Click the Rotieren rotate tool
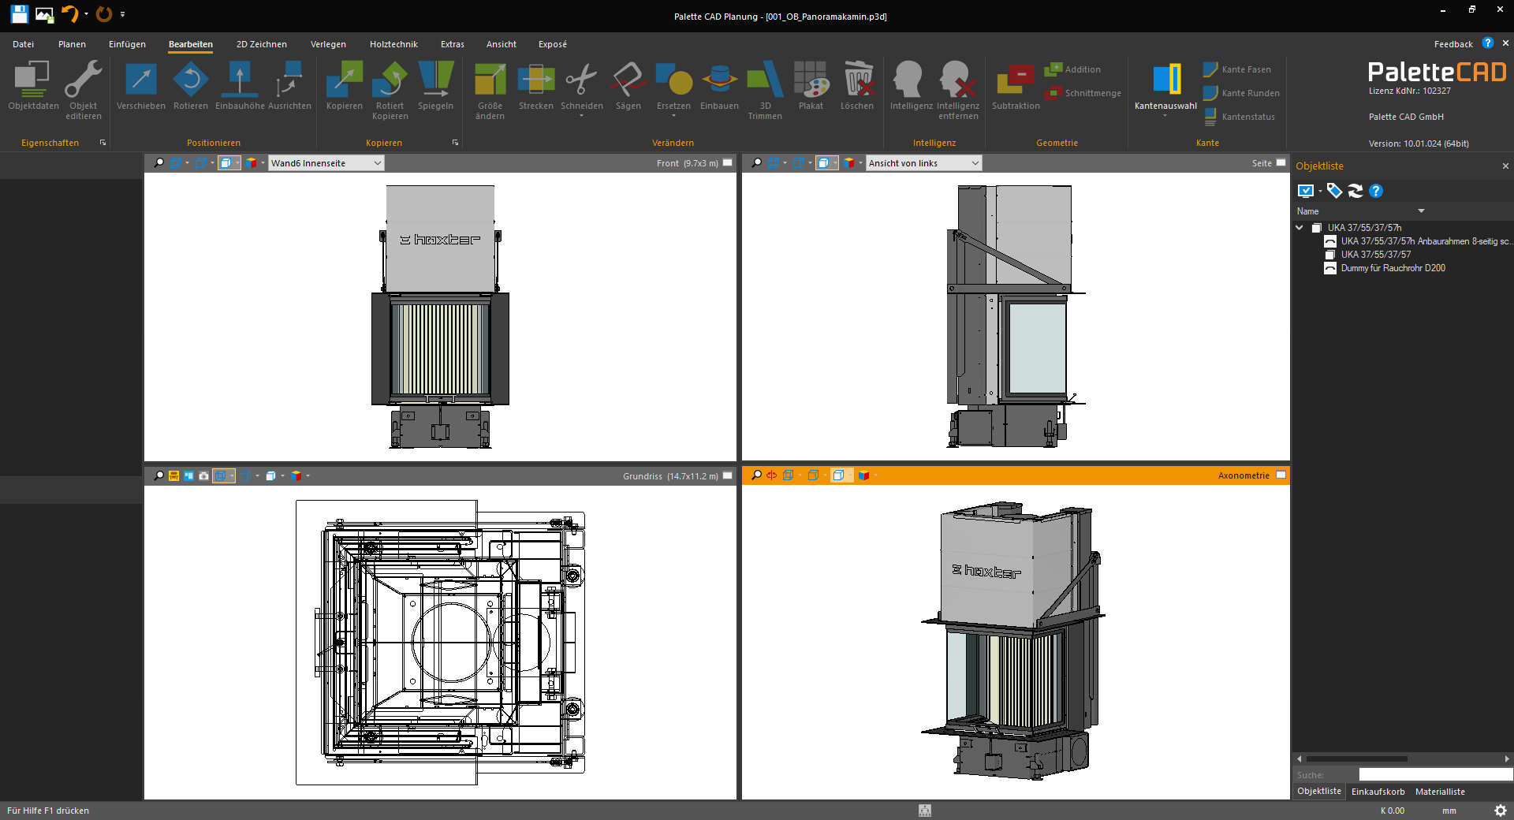1514x820 pixels. pos(191,88)
